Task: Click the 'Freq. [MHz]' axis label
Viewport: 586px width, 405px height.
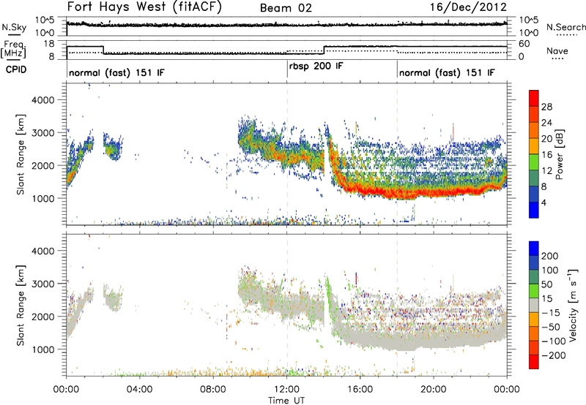Action: click(14, 50)
